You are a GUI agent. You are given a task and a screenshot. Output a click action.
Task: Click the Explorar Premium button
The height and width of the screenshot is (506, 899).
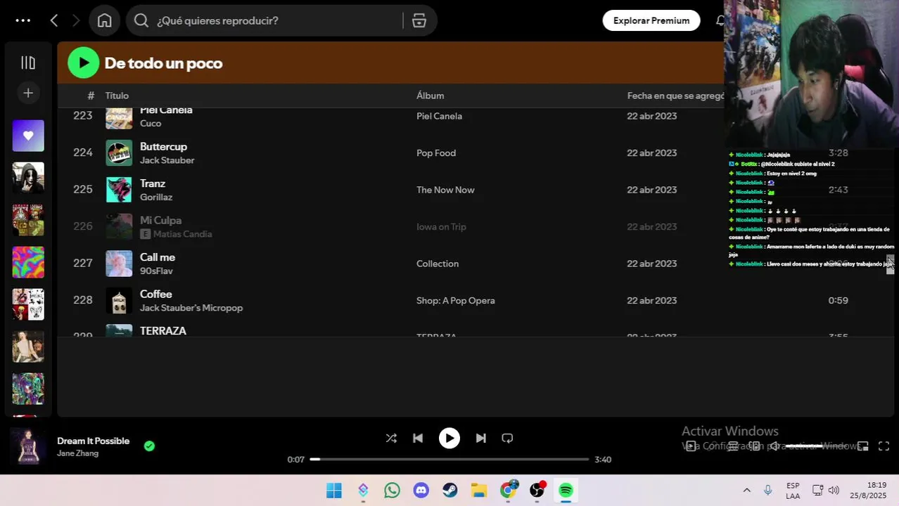coord(651,20)
